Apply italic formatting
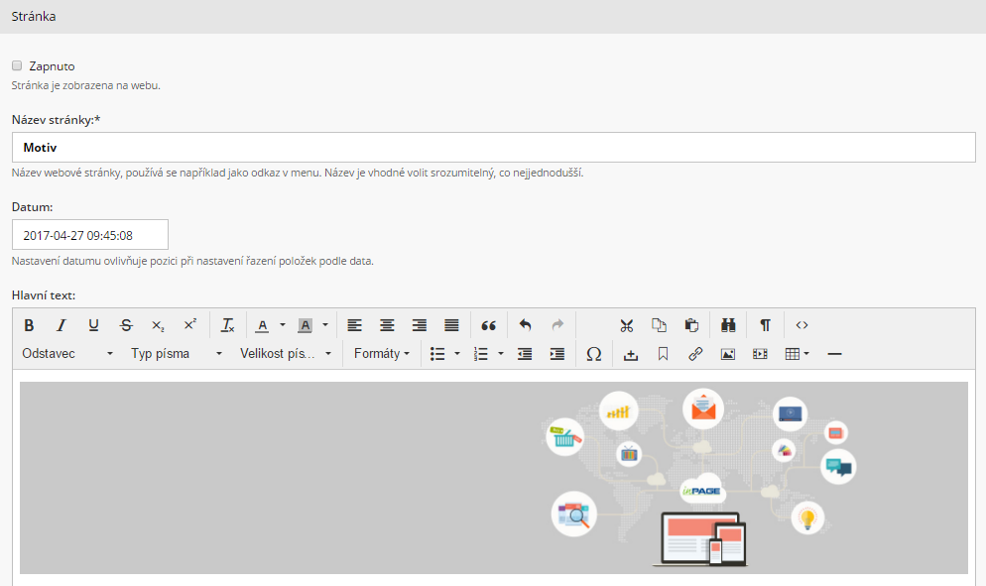 (62, 325)
